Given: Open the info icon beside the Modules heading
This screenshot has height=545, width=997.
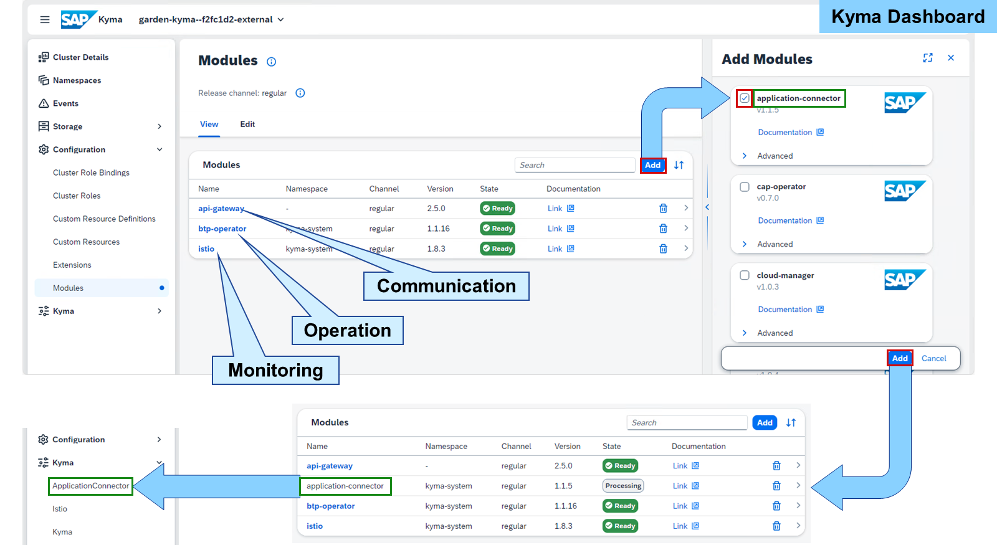Looking at the screenshot, I should click(x=271, y=62).
